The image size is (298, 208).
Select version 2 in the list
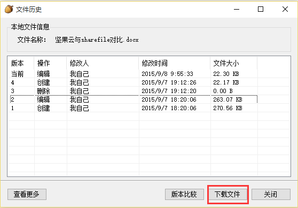132,99
